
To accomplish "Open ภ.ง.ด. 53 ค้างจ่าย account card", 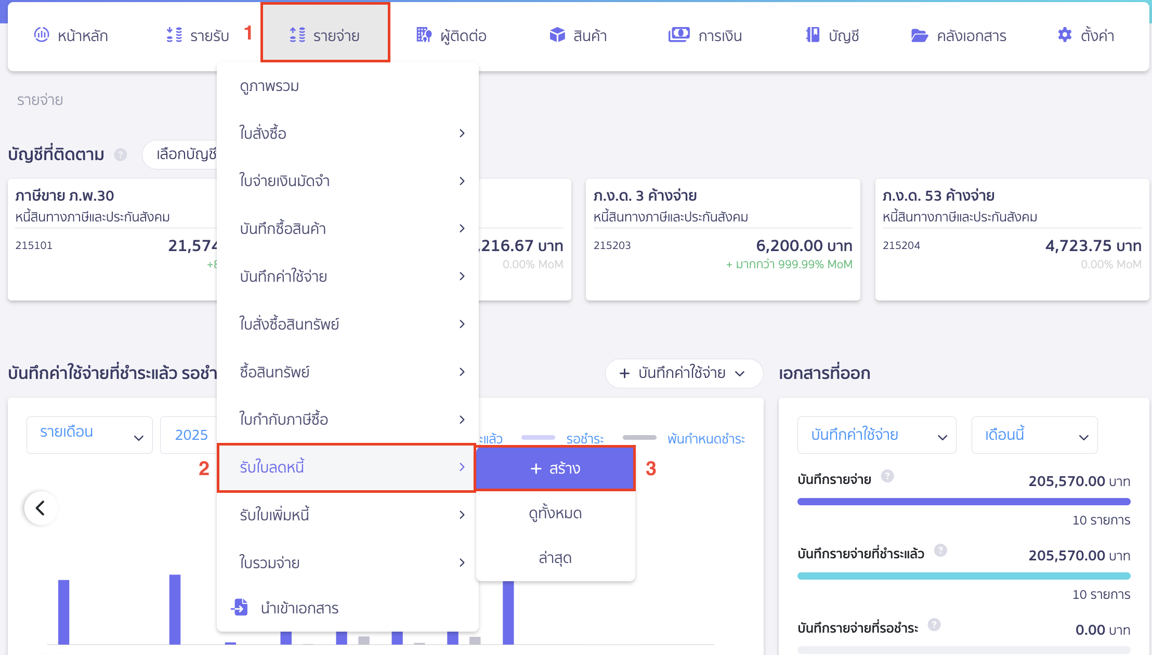I will [x=1012, y=240].
